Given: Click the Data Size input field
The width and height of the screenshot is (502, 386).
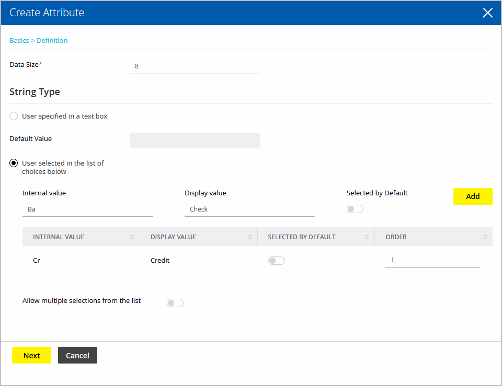Looking at the screenshot, I should pos(195,66).
